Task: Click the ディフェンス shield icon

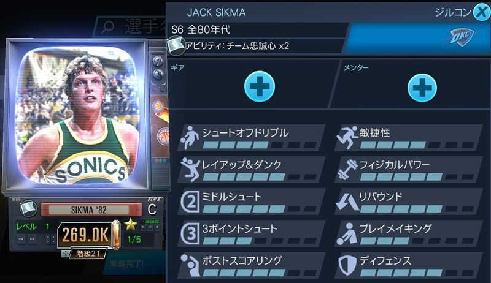Action: [x=347, y=265]
